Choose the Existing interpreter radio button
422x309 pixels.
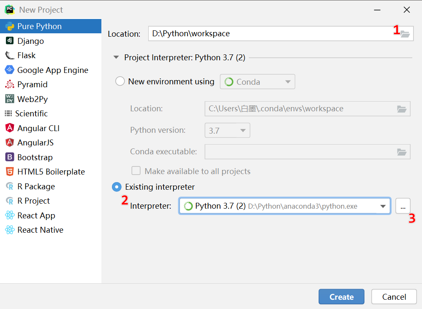(x=116, y=187)
